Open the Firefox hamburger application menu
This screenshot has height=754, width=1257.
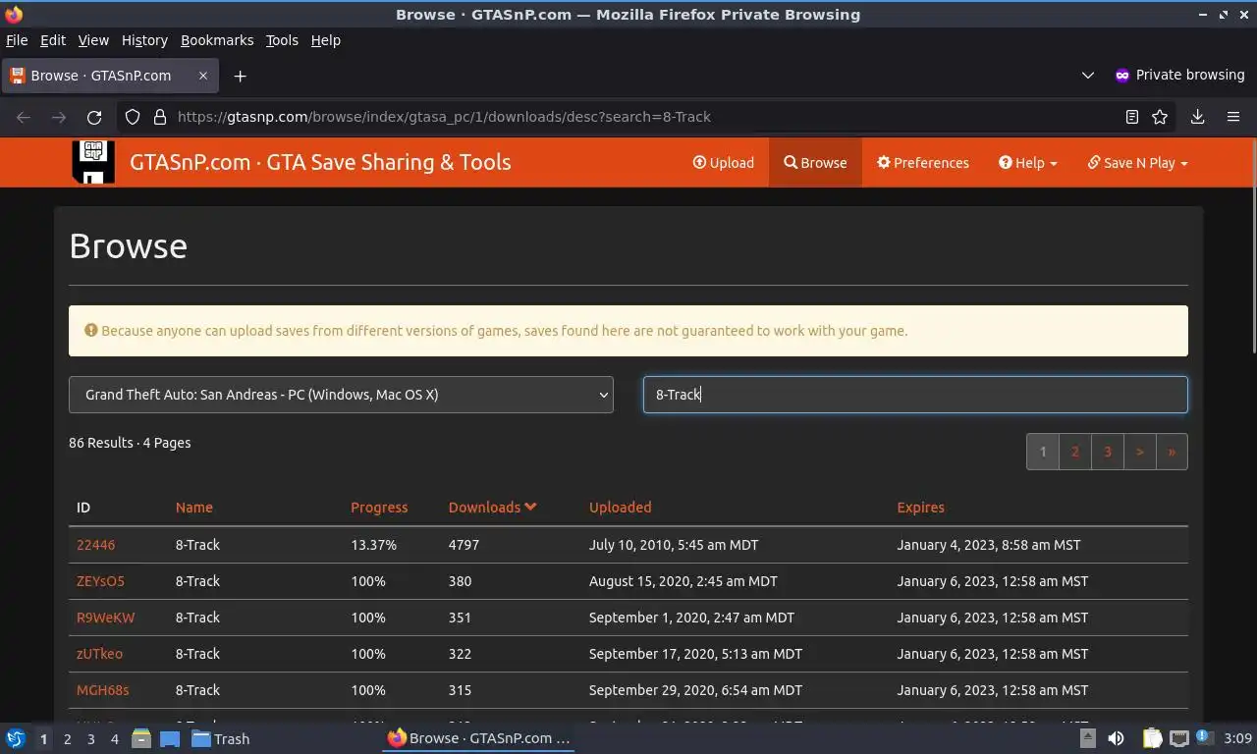[1233, 117]
